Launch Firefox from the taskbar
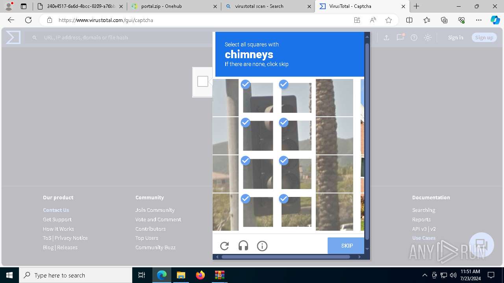504x283 pixels. (200, 275)
